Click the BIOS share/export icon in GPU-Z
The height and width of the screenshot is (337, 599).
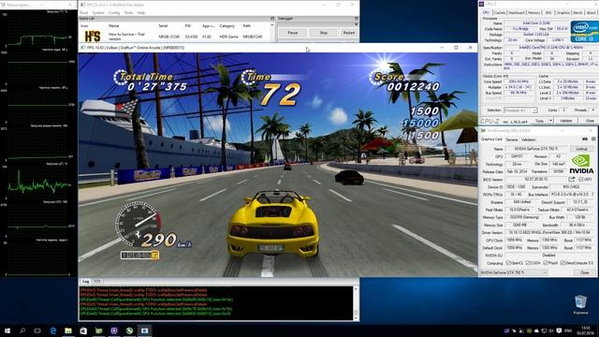click(x=572, y=179)
